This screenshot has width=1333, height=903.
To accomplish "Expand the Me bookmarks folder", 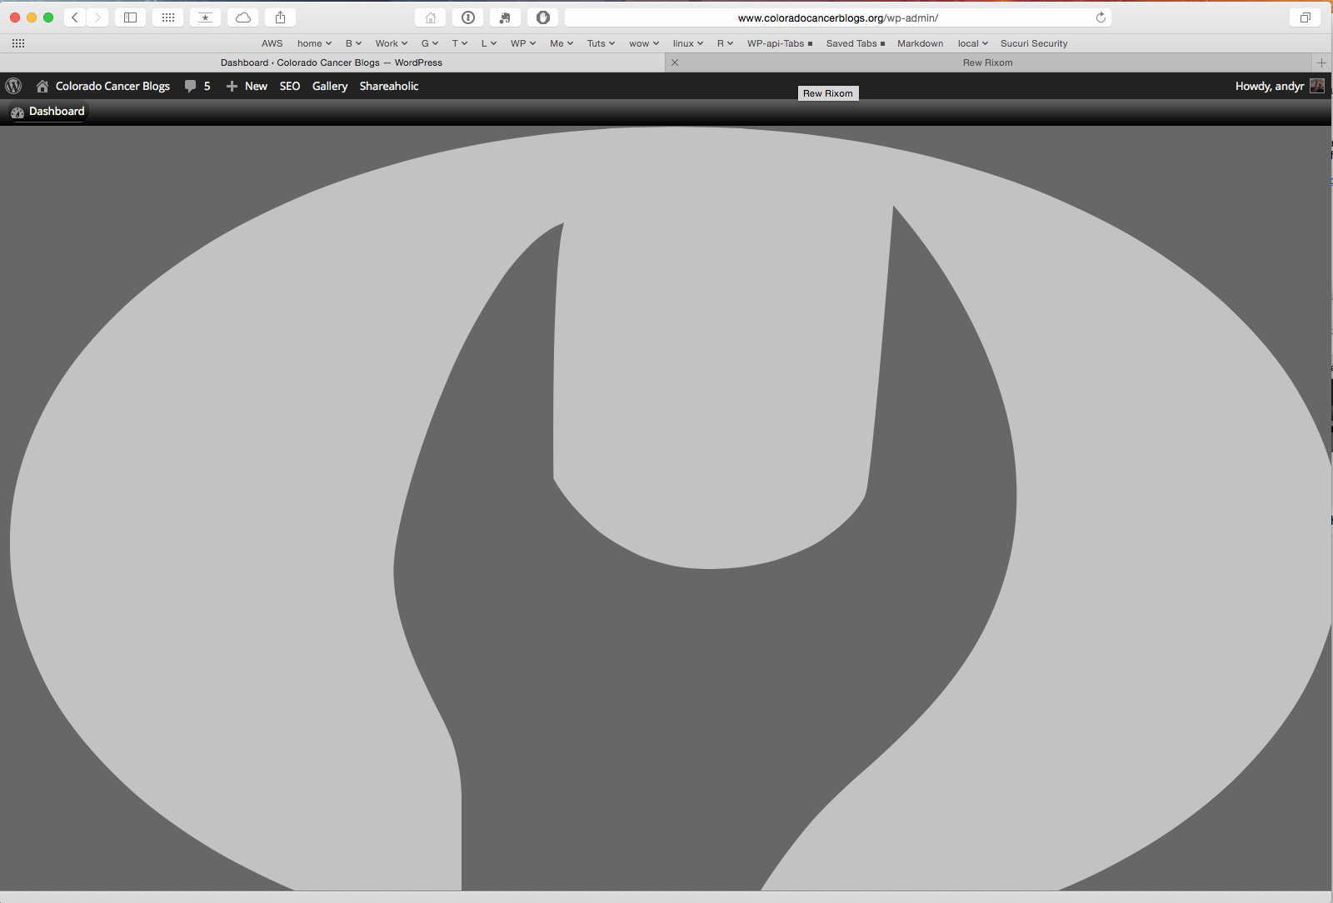I will pyautogui.click(x=561, y=43).
